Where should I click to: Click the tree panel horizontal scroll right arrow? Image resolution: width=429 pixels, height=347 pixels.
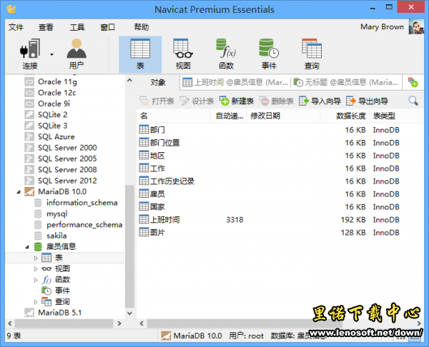119,323
